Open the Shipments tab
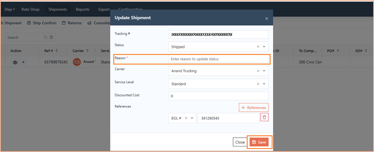The height and width of the screenshot is (152, 374). click(57, 10)
